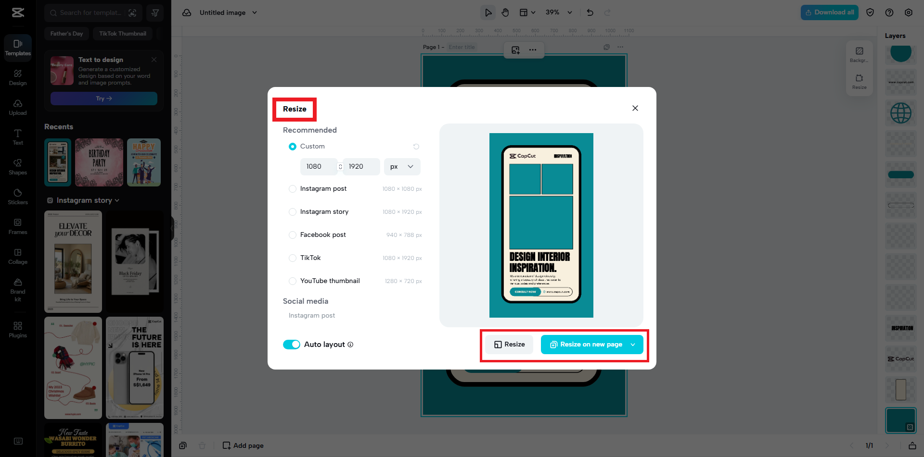
Task: Click the height field showing 1920
Action: click(361, 167)
